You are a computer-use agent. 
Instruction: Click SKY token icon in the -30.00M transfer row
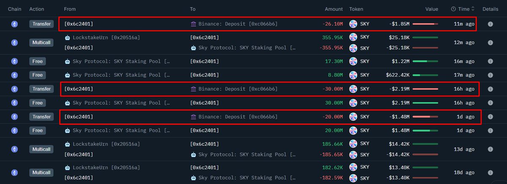(x=353, y=89)
